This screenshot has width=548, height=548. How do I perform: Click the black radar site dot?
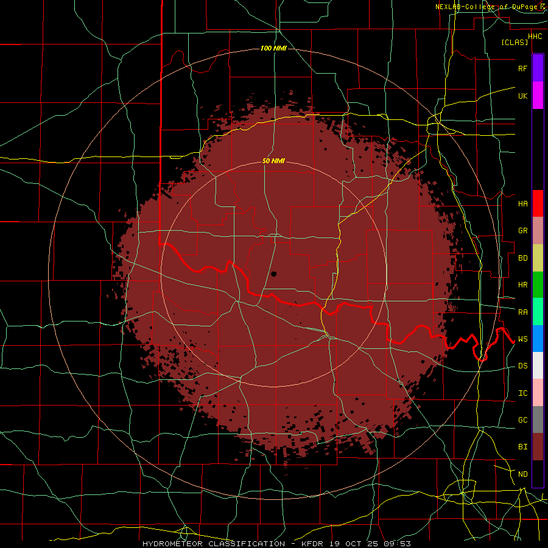273,274
